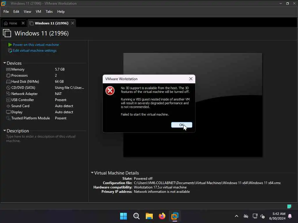This screenshot has height=223, width=298.
Task: Click the OneDrive cloud tray icon
Action: (246, 216)
